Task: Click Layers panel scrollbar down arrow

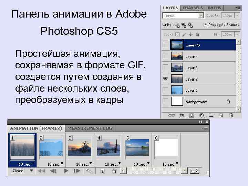Action: (238, 109)
